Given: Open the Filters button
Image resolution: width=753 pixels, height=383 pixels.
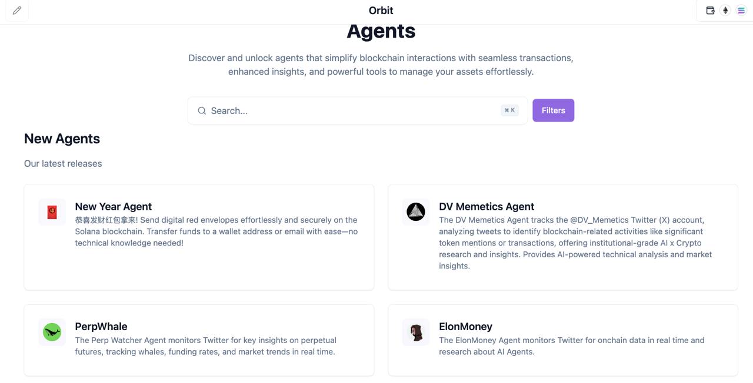Looking at the screenshot, I should 553,110.
